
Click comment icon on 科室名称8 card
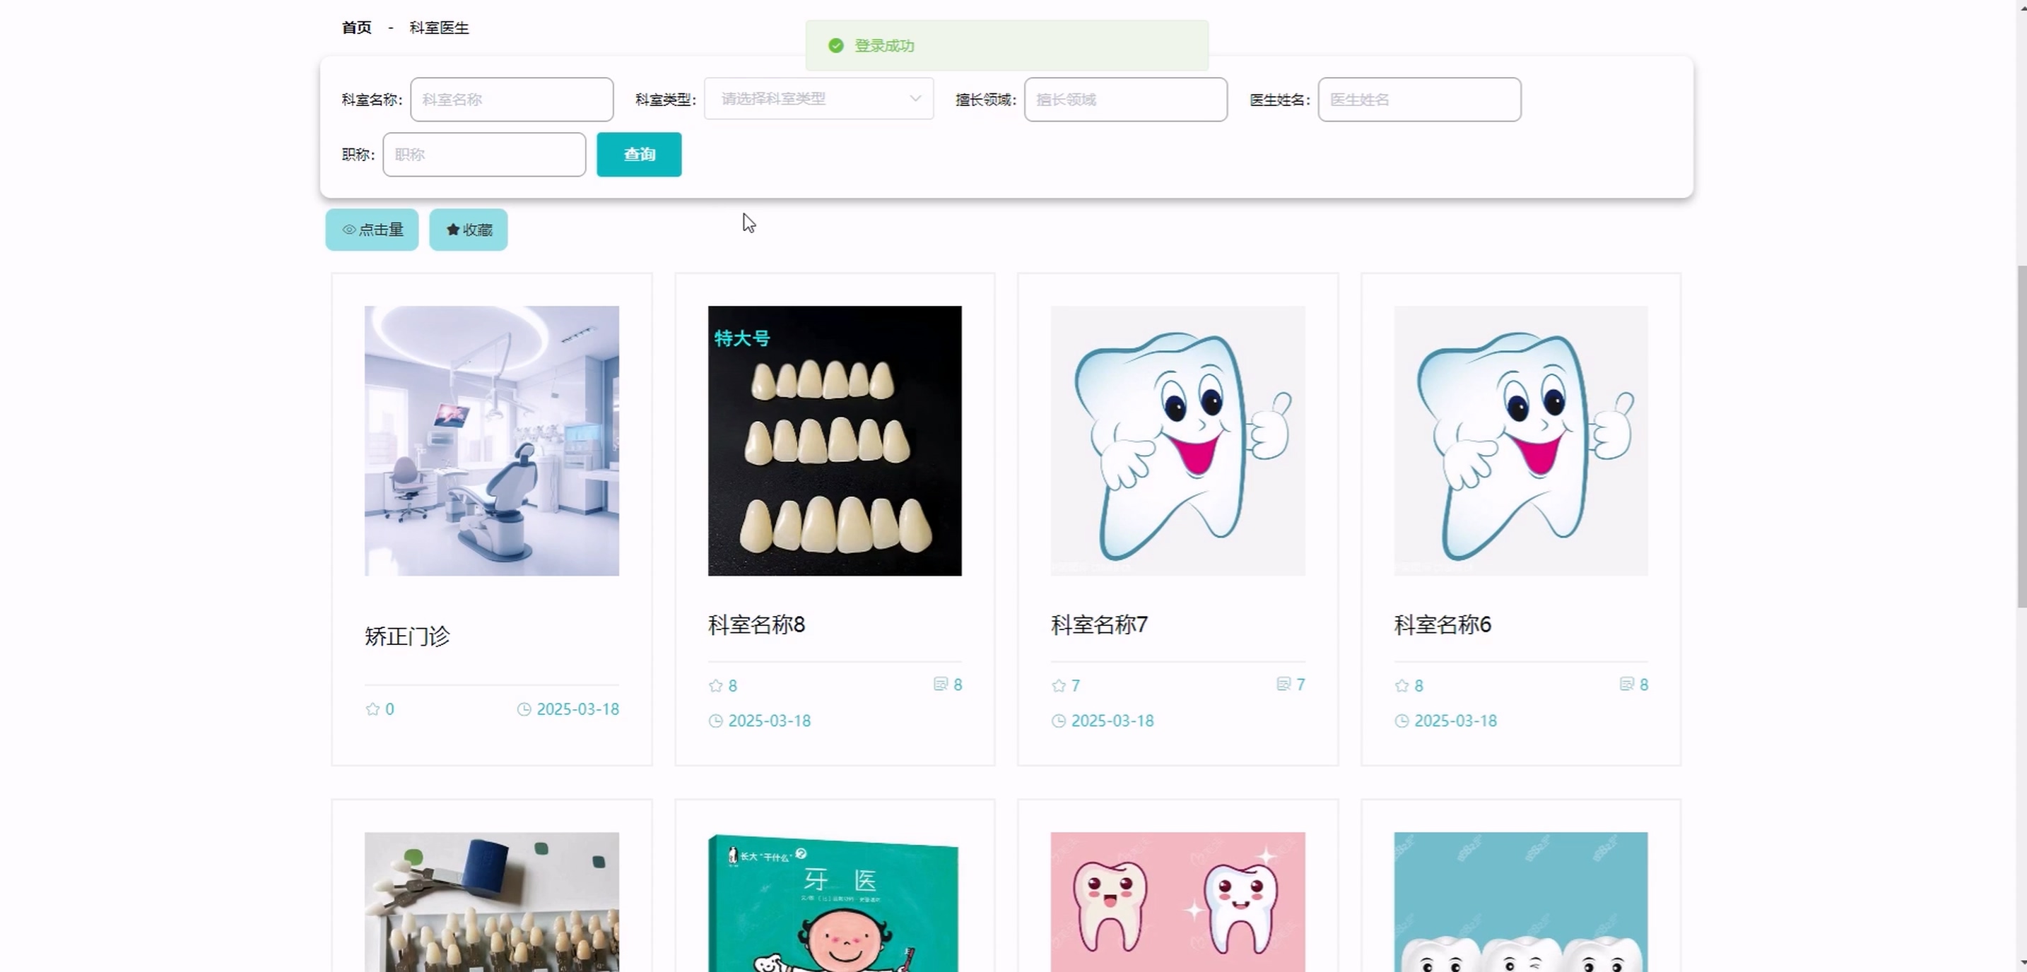(940, 684)
